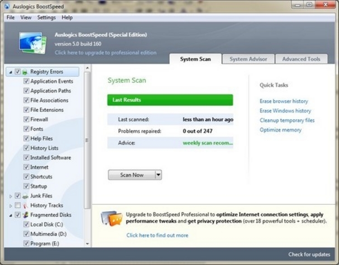Uncheck the Fragmented Disks checkbox
Image resolution: width=339 pixels, height=265 pixels.
18,215
